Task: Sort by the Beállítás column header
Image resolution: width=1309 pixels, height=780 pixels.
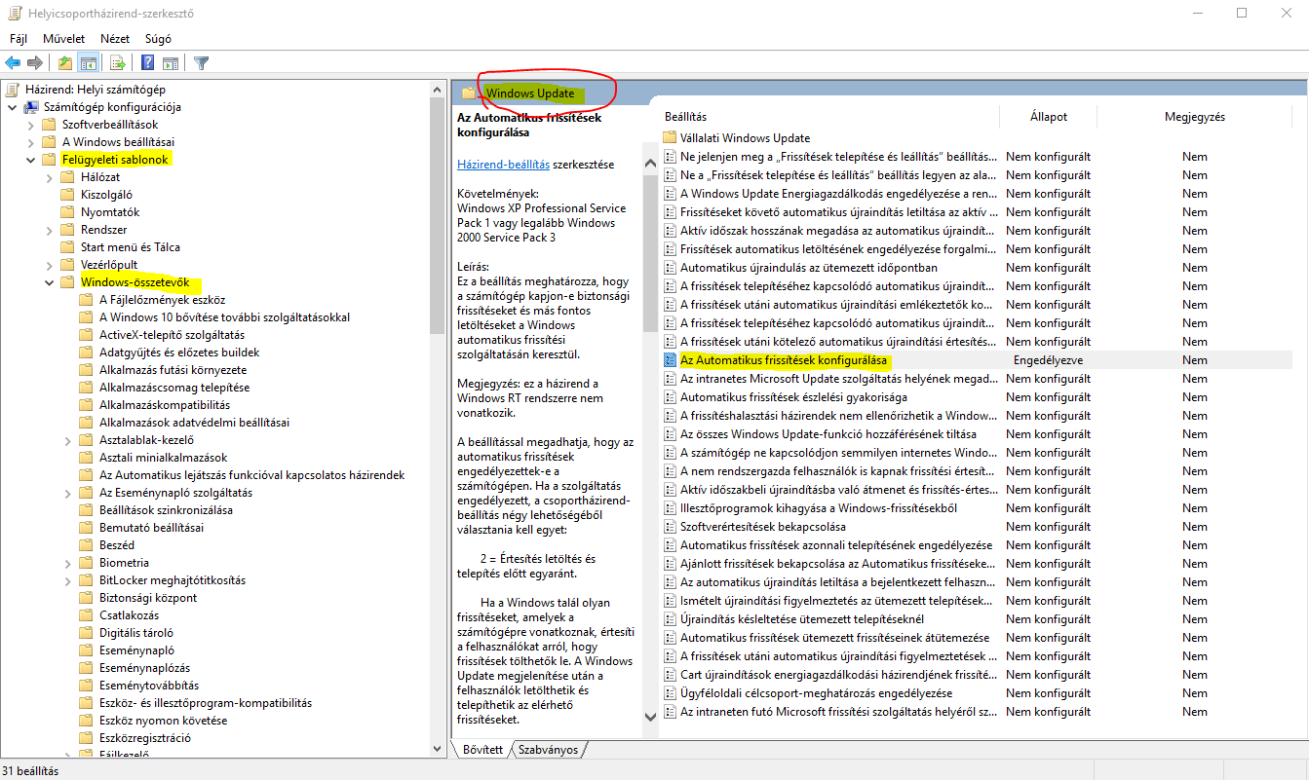Action: (x=685, y=117)
